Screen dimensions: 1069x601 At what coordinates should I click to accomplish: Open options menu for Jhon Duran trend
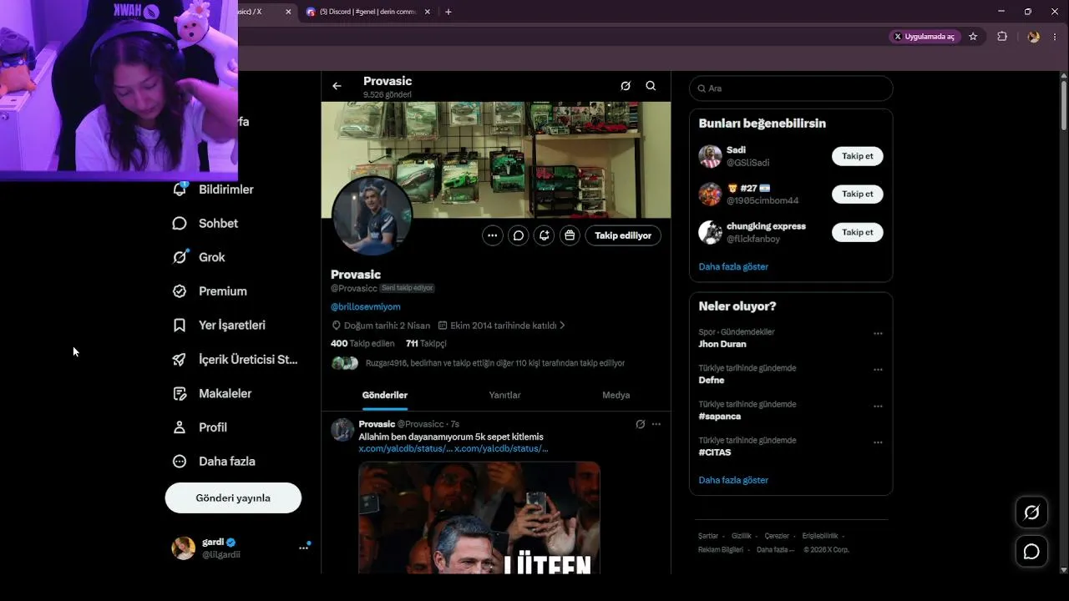click(878, 334)
